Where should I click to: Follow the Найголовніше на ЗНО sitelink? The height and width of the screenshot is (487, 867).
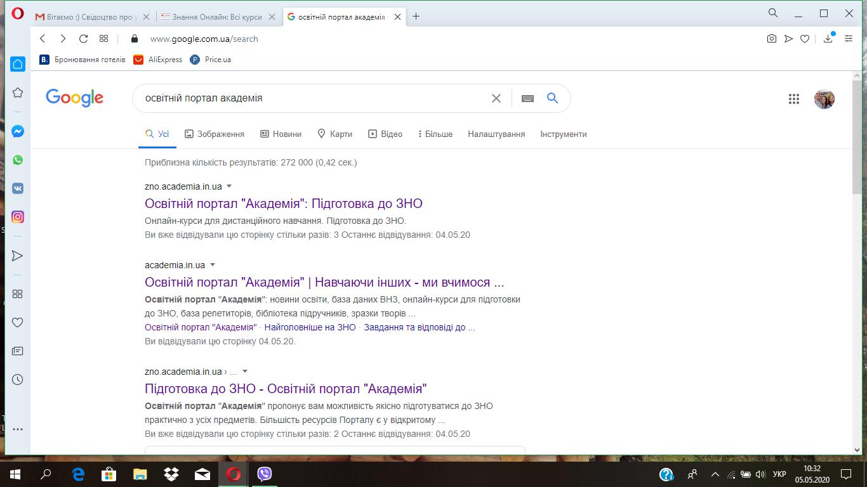tap(310, 328)
